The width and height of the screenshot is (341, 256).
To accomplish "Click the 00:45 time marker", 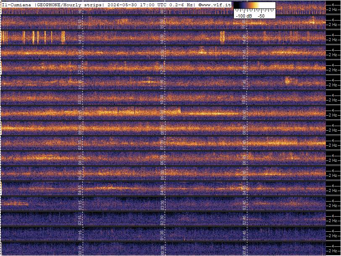I will tap(244, 250).
